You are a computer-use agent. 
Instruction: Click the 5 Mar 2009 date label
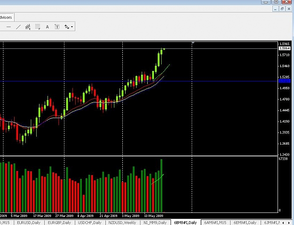tap(19, 216)
